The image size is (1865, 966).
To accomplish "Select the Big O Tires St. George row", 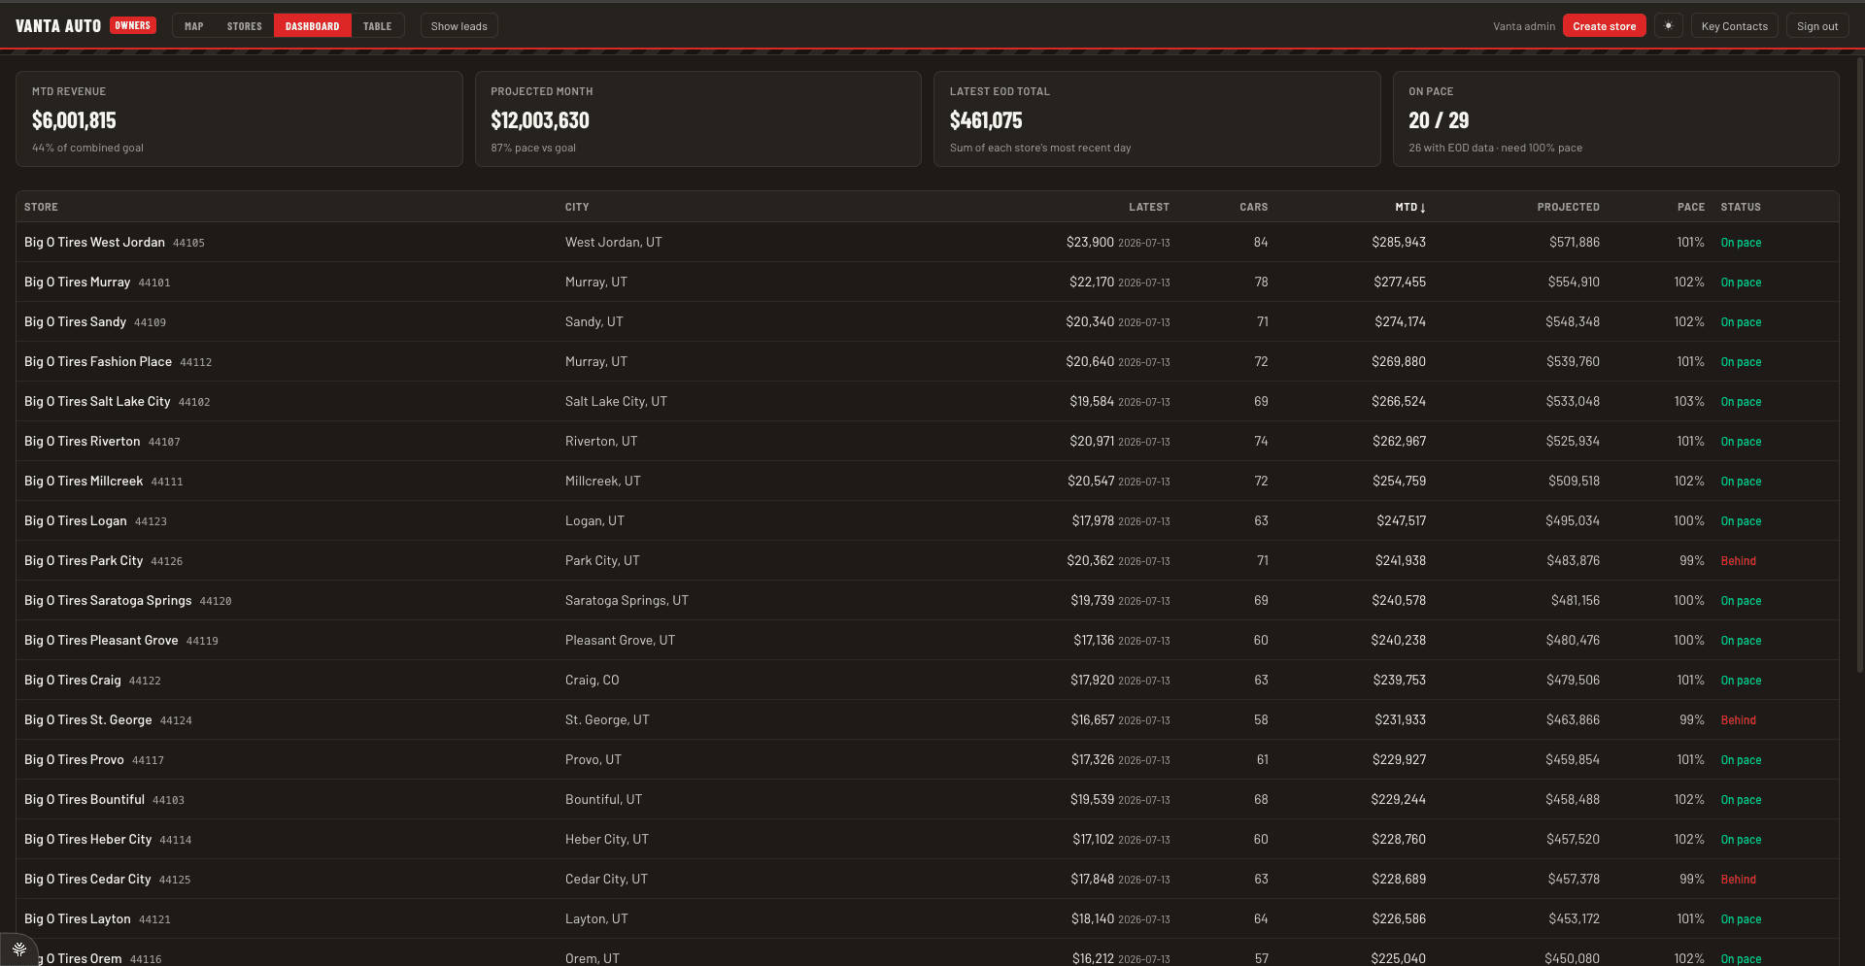I will (x=928, y=719).
